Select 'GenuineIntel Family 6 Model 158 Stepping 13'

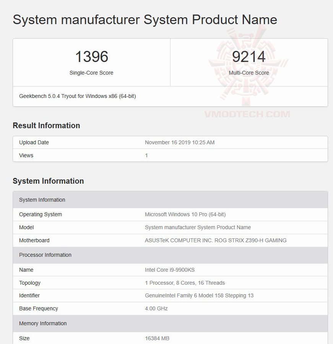point(199,295)
